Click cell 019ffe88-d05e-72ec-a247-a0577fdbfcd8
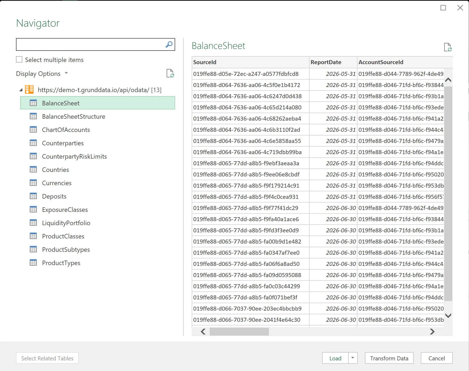This screenshot has height=371, width=469. 250,74
